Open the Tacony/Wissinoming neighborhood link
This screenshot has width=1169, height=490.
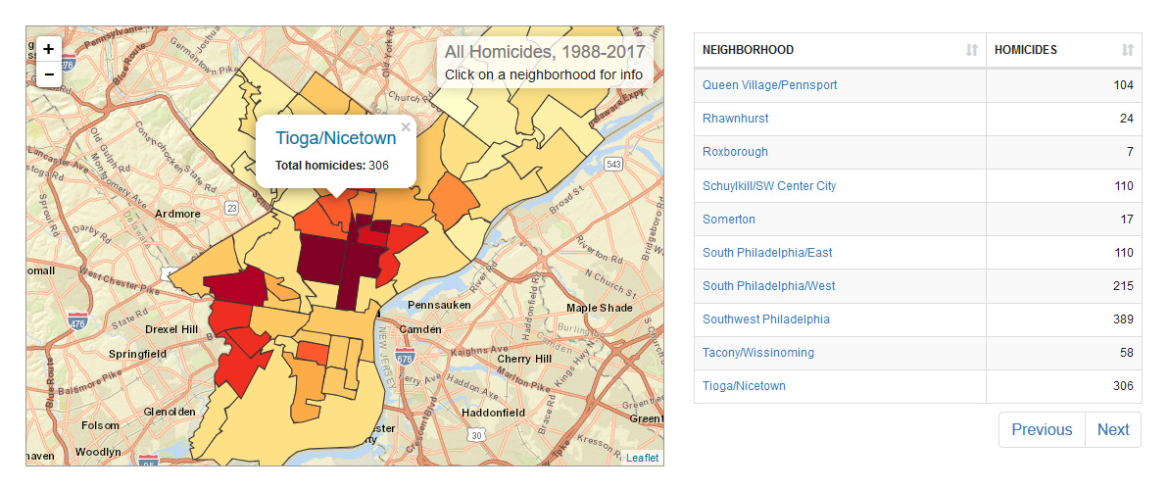click(x=757, y=352)
